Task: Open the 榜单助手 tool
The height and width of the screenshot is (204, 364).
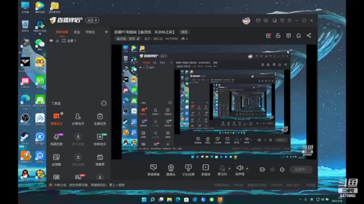Action: (x=100, y=139)
